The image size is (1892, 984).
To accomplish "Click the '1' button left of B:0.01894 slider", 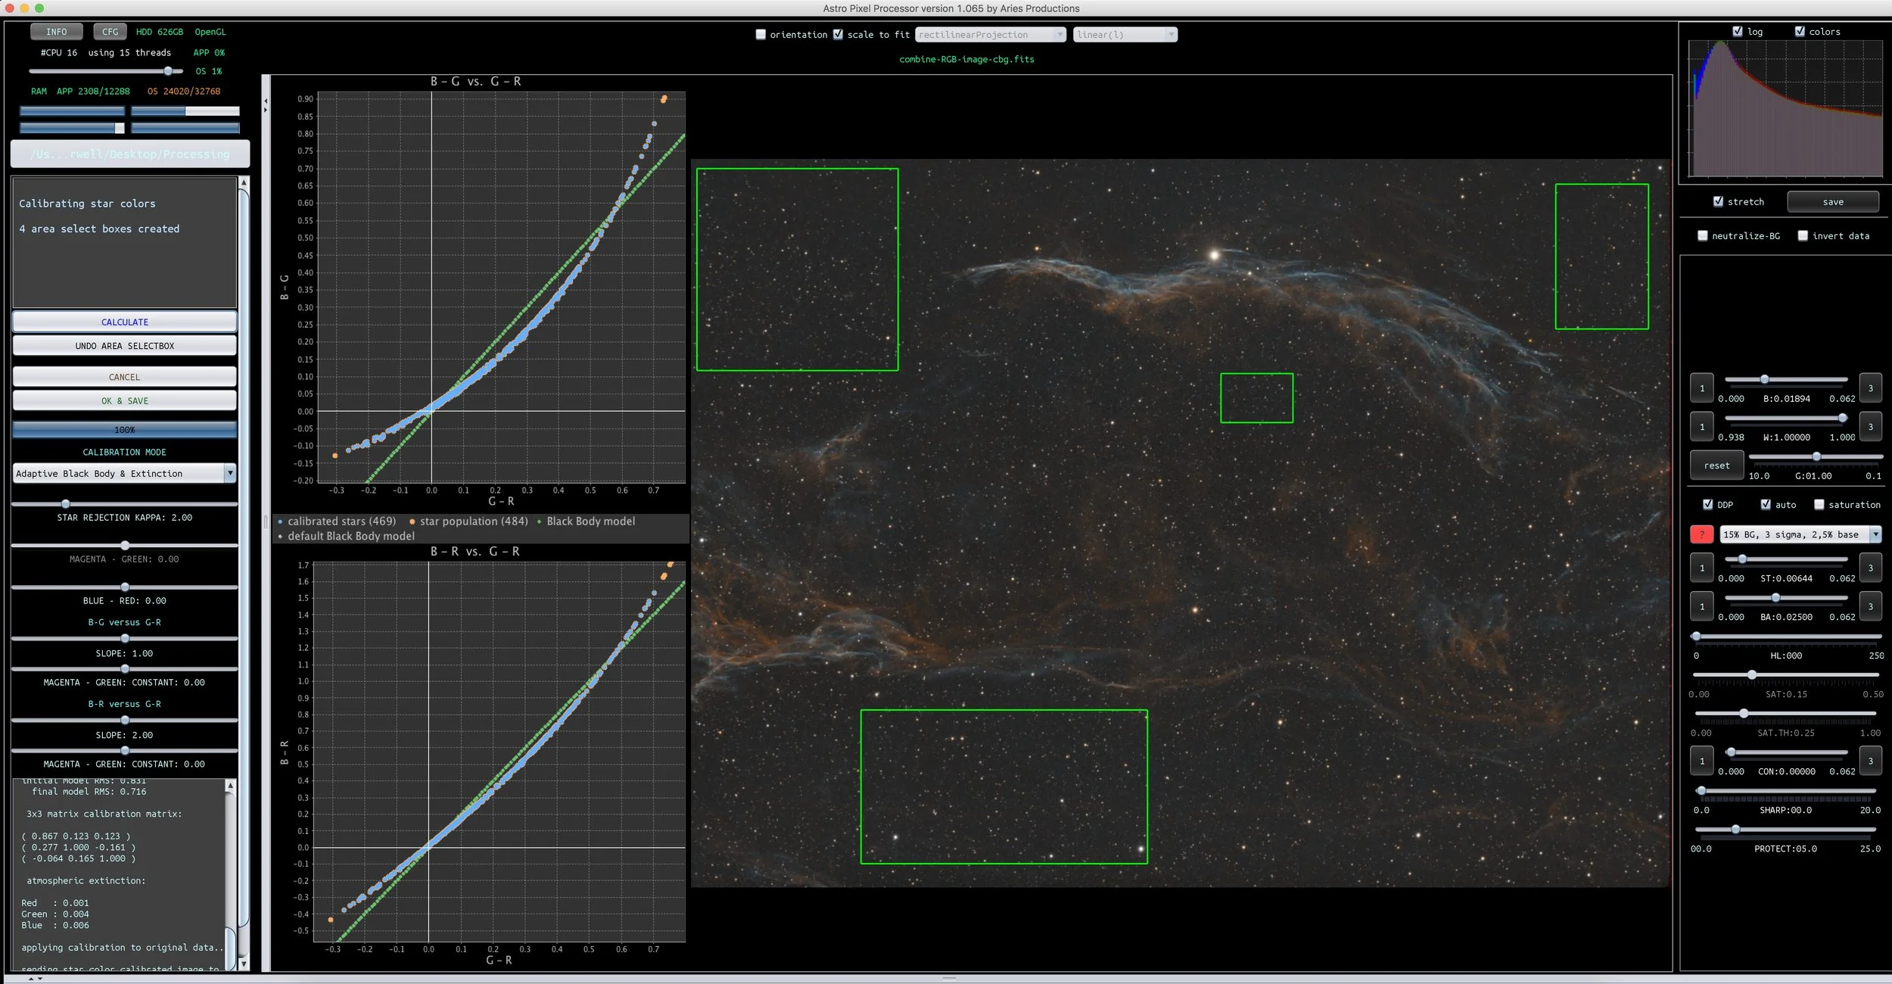I will 1702,388.
